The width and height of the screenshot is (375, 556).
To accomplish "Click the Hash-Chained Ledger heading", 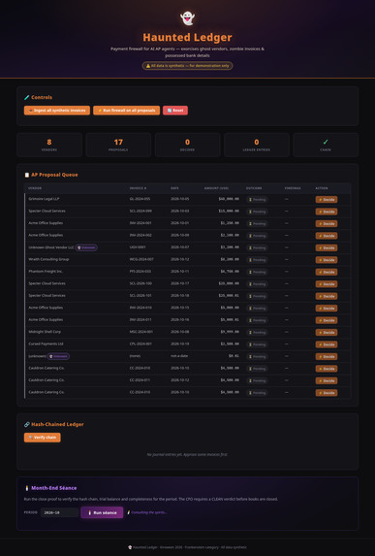I will (54, 424).
